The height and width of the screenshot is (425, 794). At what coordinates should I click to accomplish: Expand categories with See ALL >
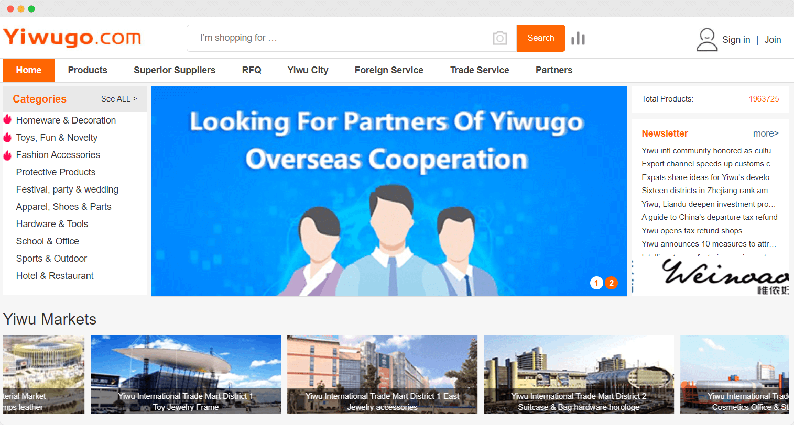click(119, 99)
